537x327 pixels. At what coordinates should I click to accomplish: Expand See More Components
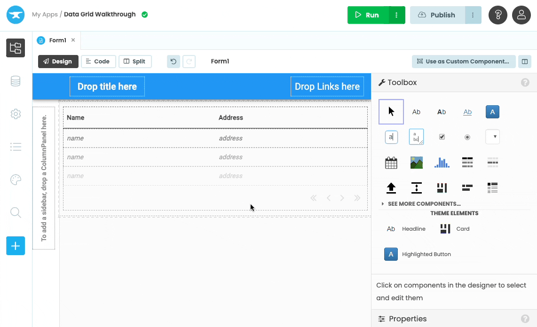pos(421,204)
